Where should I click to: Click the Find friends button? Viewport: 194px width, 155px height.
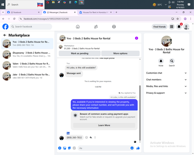pos(159,27)
